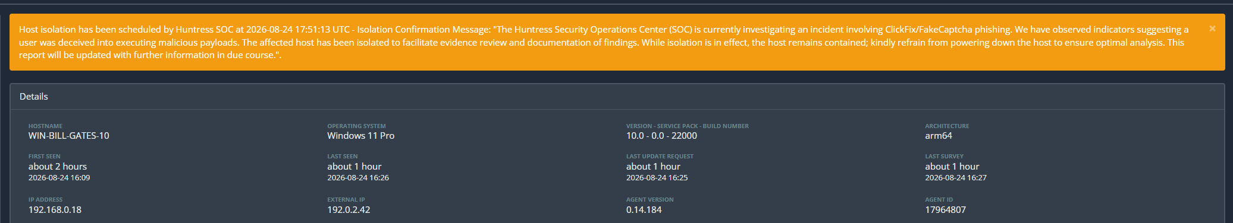Dismiss the orange host isolation alert banner
This screenshot has width=1233, height=223.
1212,28
